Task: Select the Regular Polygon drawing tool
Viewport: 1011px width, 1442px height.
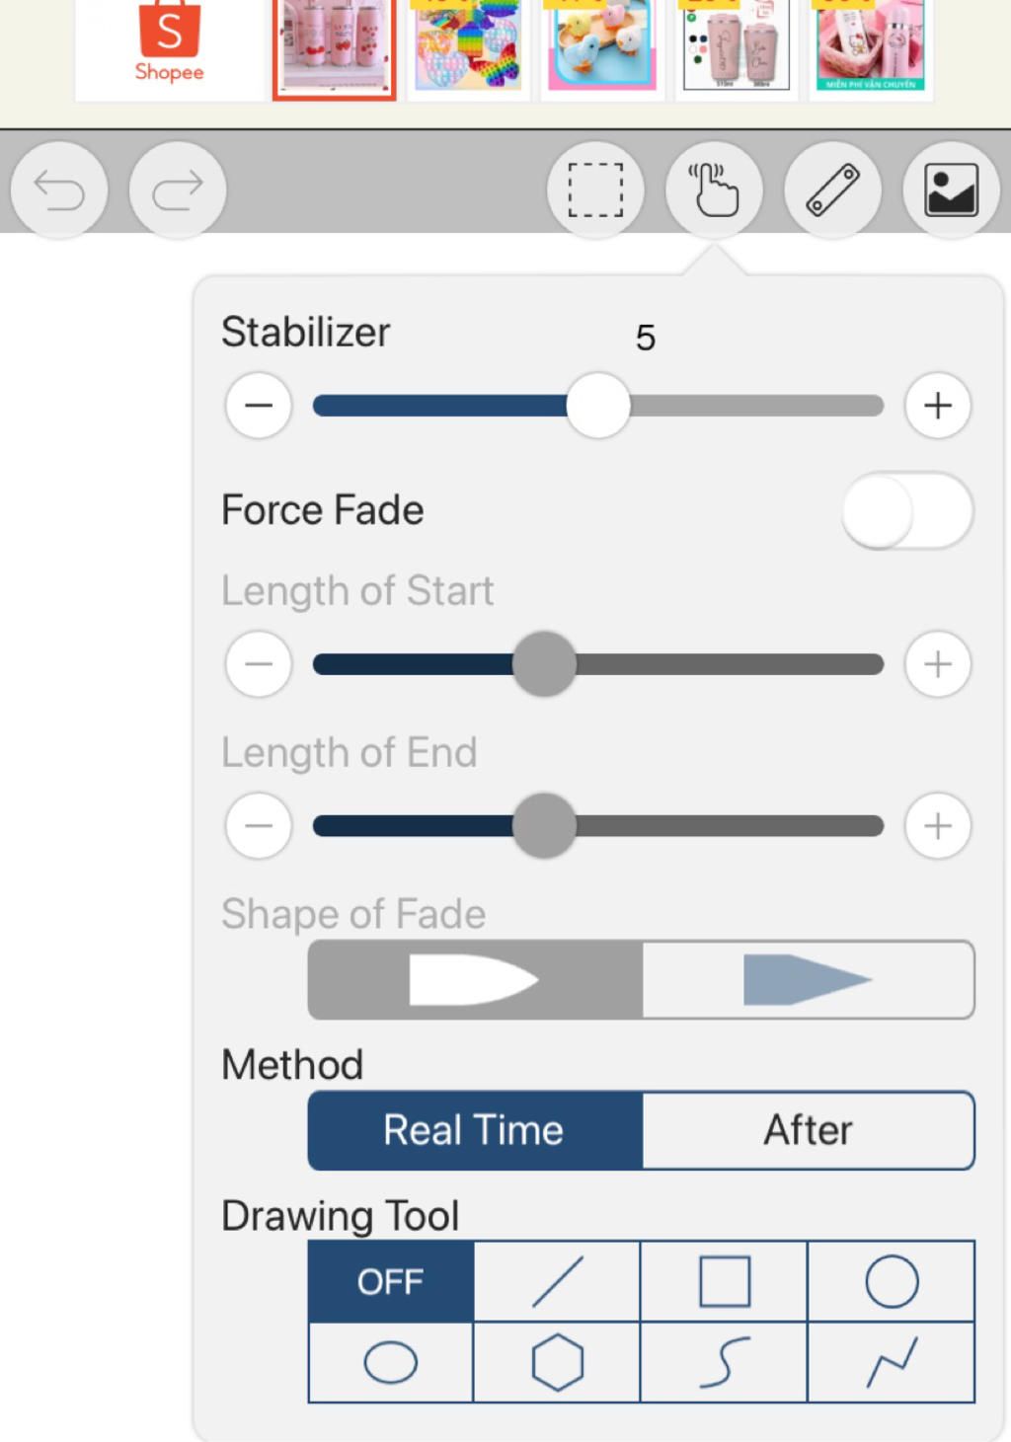Action: 558,1363
